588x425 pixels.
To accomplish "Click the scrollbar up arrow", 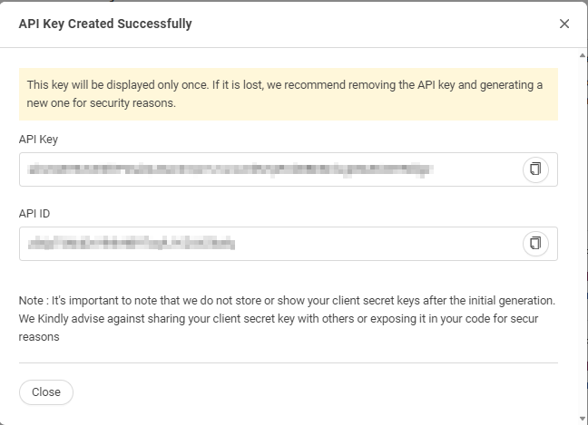I will click(x=582, y=55).
